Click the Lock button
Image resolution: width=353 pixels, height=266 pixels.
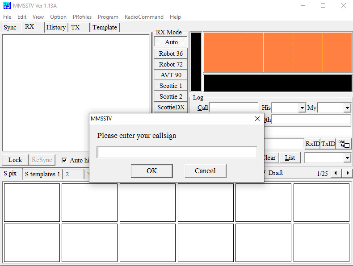pyautogui.click(x=15, y=160)
